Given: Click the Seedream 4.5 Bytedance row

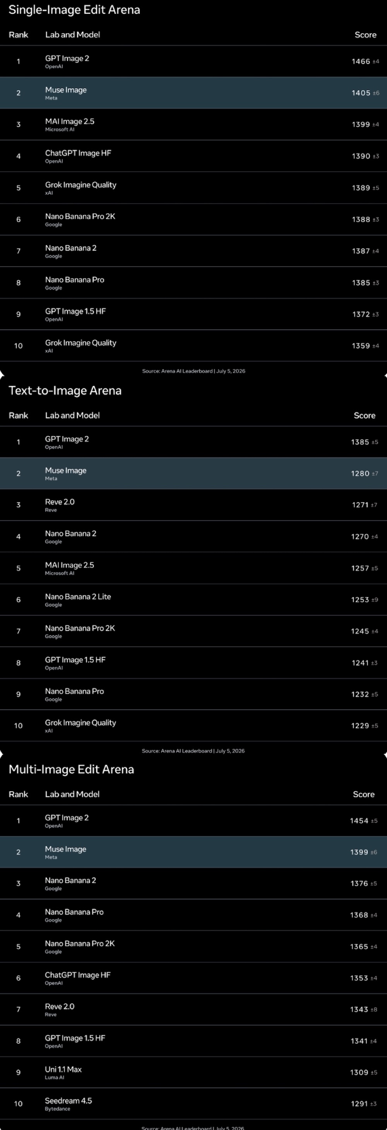Looking at the screenshot, I should coord(193,1104).
